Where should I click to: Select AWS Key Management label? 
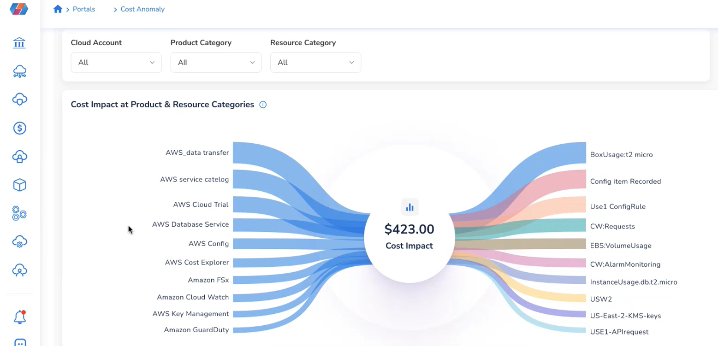pyautogui.click(x=191, y=314)
